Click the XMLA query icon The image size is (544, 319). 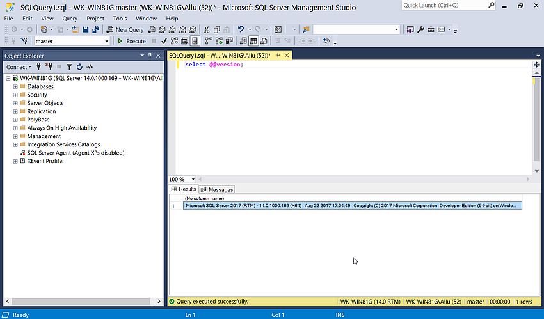[182, 30]
